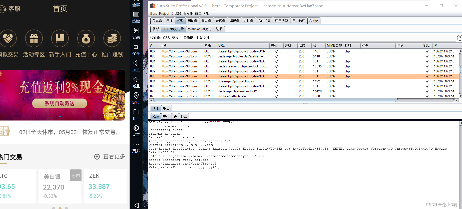Tap the 新手入门 book icon
462x209 pixels.
(60, 38)
